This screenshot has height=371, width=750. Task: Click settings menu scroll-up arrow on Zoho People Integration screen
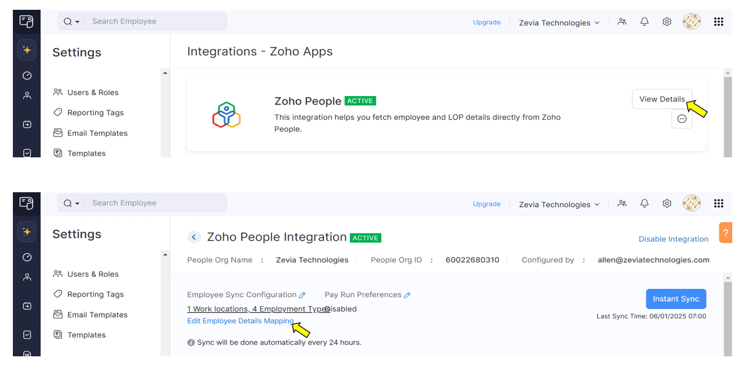coord(164,255)
